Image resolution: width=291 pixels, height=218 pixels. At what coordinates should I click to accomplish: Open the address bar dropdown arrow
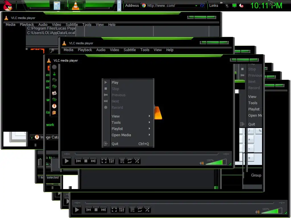pos(196,6)
